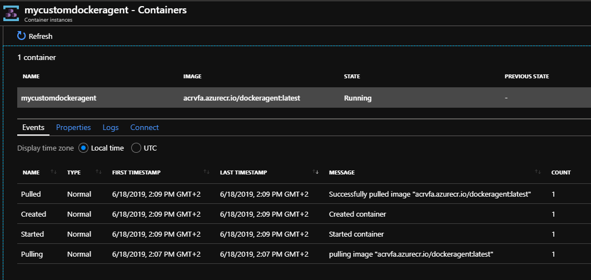Screen dimensions: 591x280
Task: Select the Local time radio button
Action: (83, 148)
